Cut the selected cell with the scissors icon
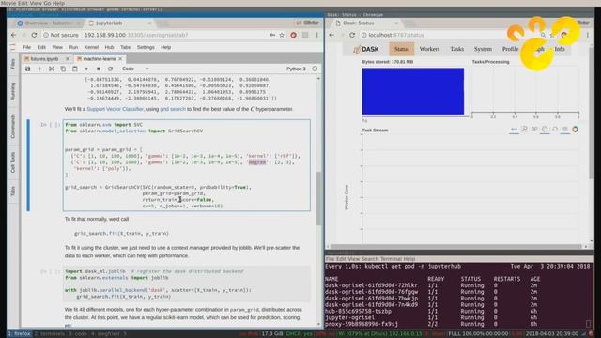 52,69
